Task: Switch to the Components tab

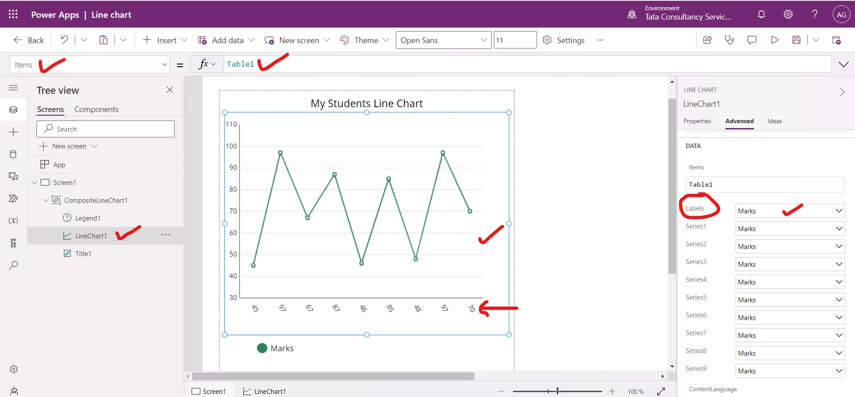Action: (x=97, y=109)
